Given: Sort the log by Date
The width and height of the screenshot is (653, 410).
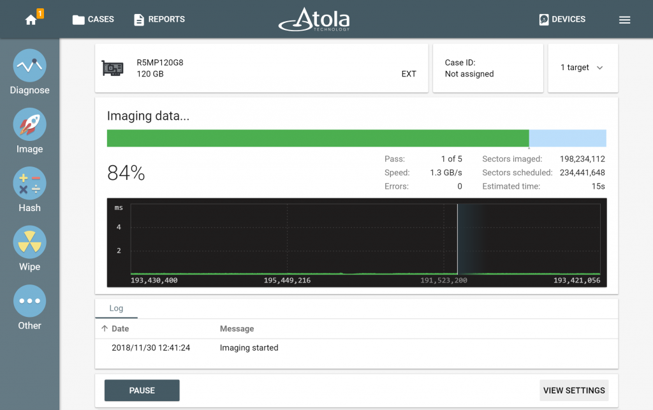Looking at the screenshot, I should (x=118, y=328).
